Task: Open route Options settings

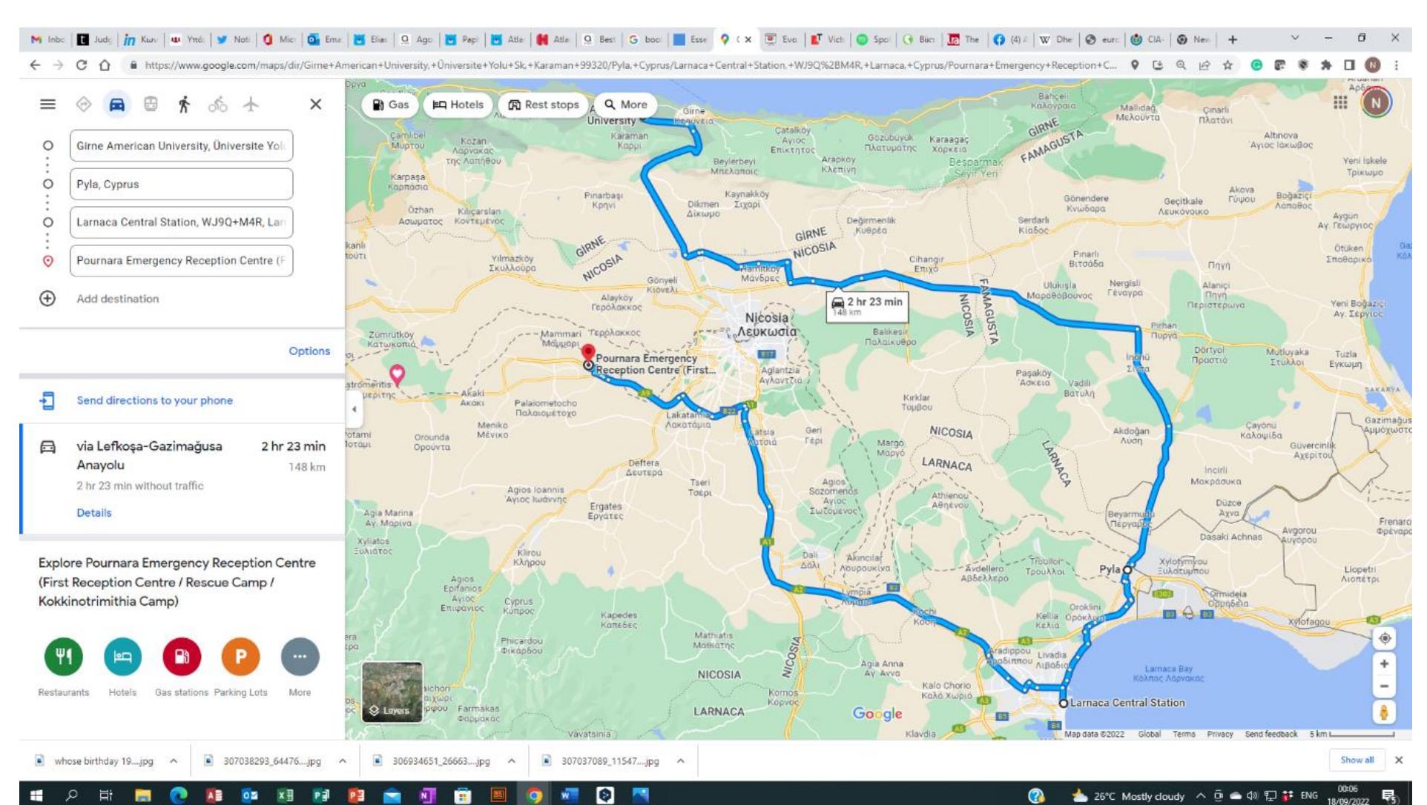Action: (x=309, y=351)
